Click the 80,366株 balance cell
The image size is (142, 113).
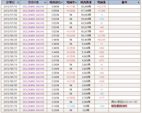86,7
